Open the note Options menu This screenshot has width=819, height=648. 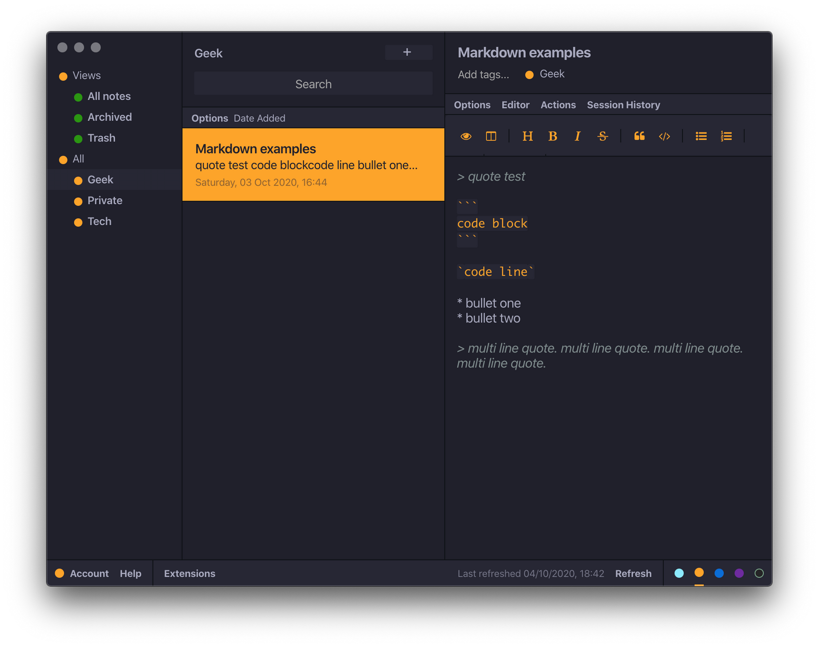click(471, 104)
